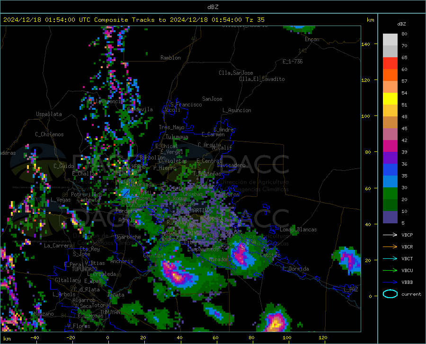Select the light blue 30 dBZ swatch
The height and width of the screenshot is (344, 426).
[x=390, y=182]
